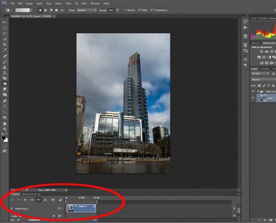Click the scissors split-at-playhead icon

coord(53,200)
